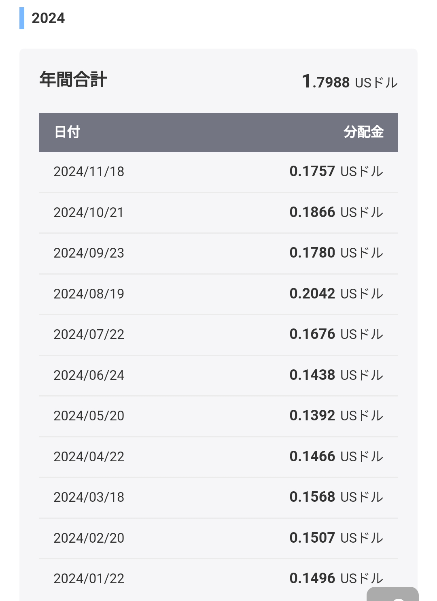Select the 年間合計 label
437x601 pixels.
[x=73, y=79]
